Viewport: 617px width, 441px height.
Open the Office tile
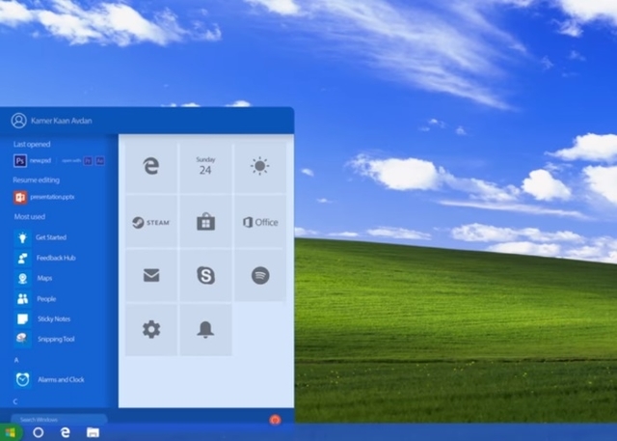[x=260, y=222]
